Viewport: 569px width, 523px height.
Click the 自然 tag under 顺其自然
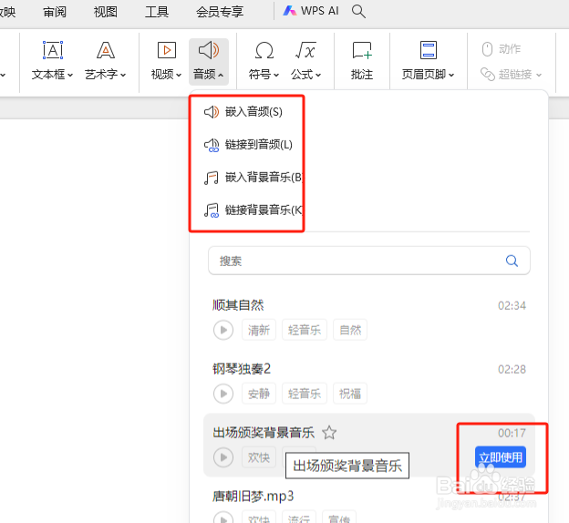click(350, 330)
